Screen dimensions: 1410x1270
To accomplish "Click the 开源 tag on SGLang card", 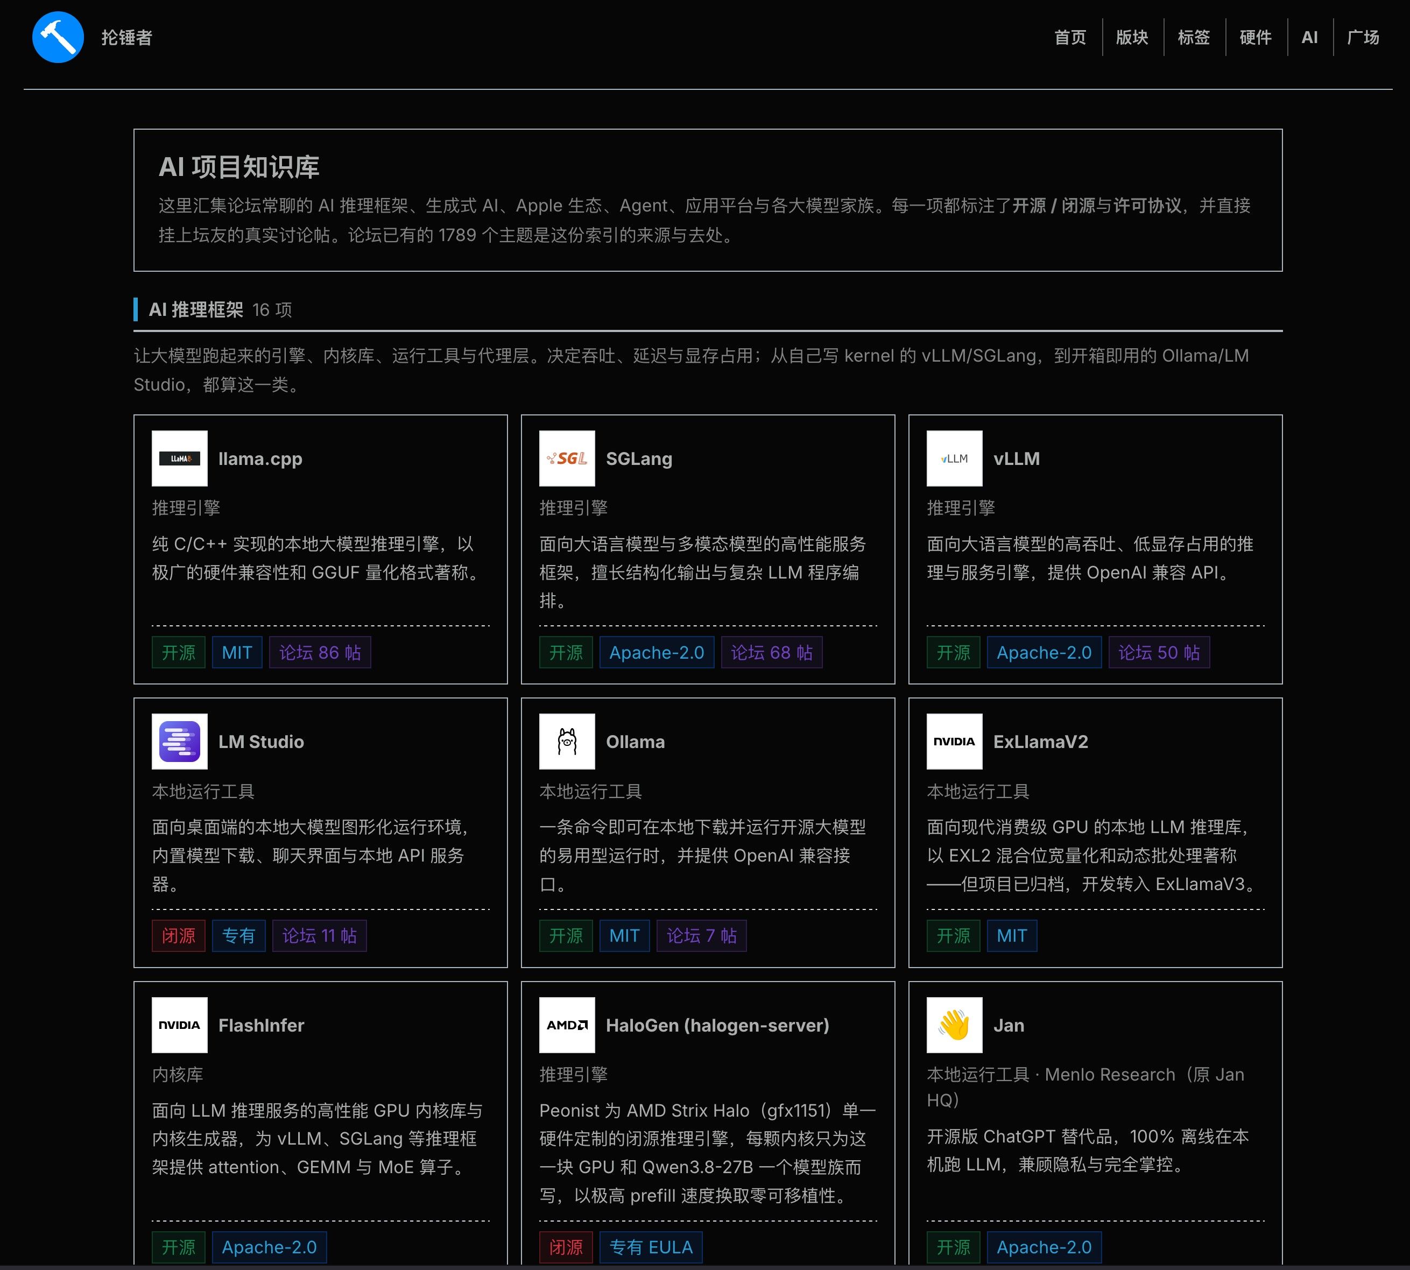I will pos(566,652).
